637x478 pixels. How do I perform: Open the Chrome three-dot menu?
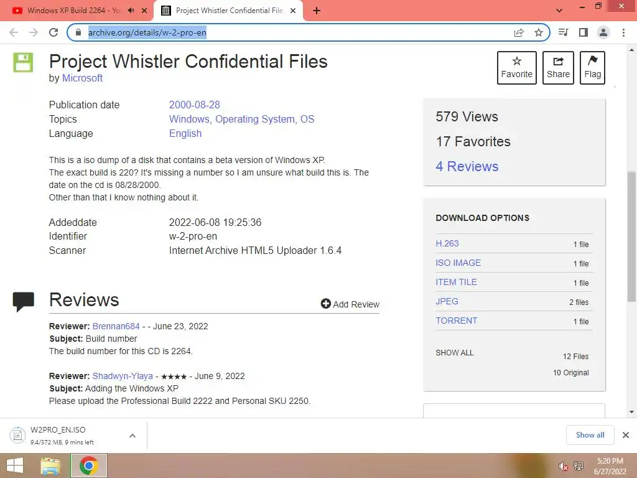coord(623,32)
